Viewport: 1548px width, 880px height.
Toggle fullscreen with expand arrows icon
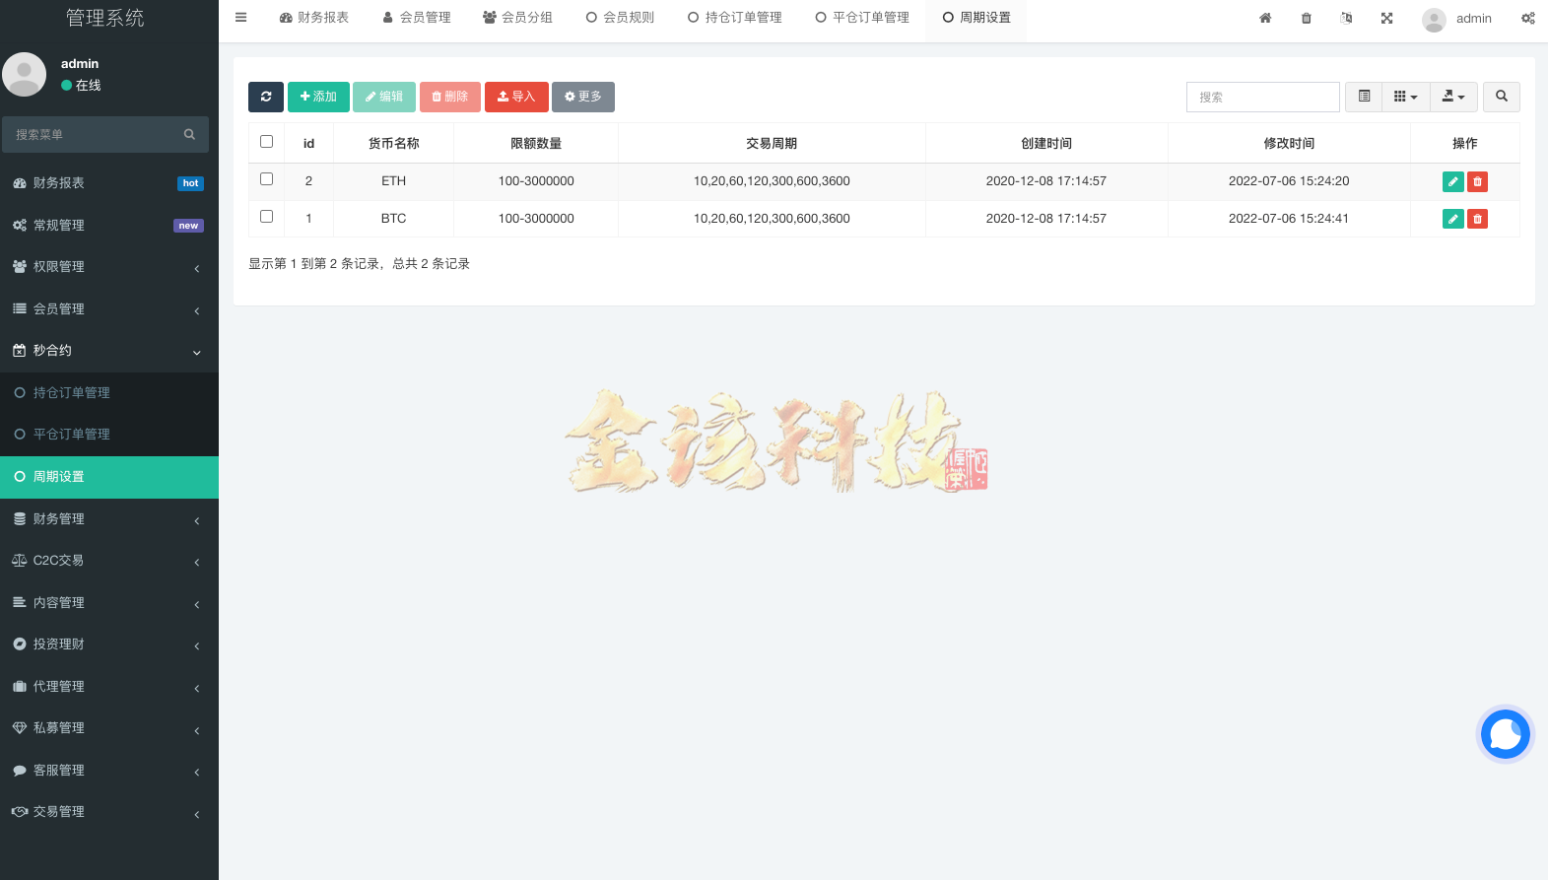1387,18
